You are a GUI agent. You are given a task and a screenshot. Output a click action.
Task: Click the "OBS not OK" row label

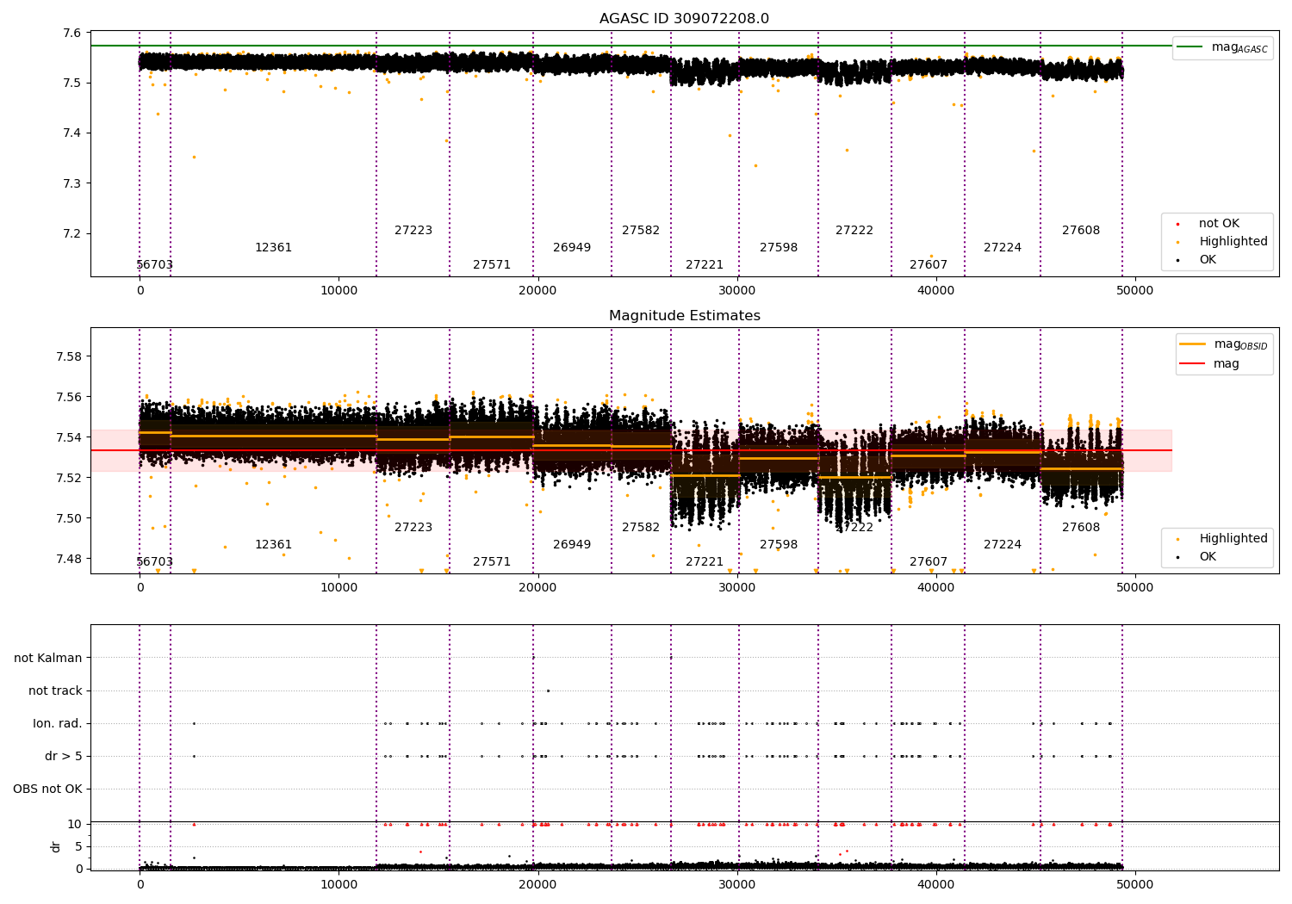(47, 789)
